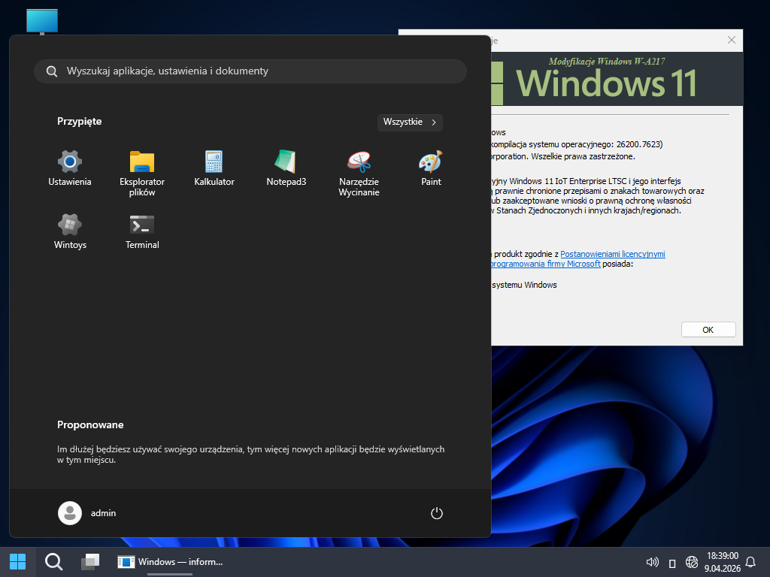Viewport: 770px width, 577px height.
Task: Open the Postanowieniami licencyjnymi link
Action: 612,254
